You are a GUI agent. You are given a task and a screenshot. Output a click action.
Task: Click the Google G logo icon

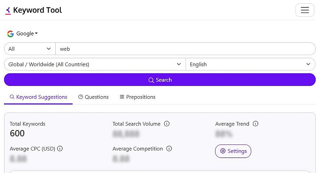[10, 34]
